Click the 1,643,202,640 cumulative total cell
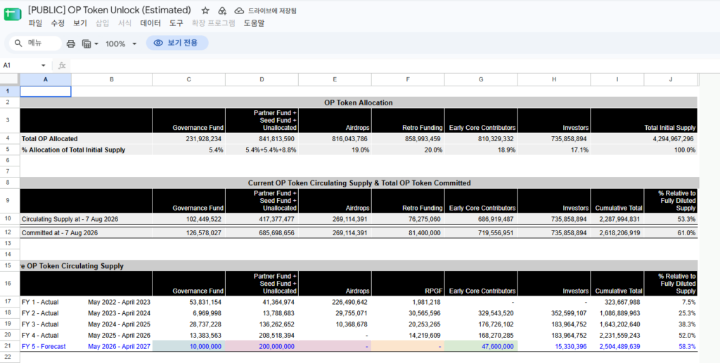The height and width of the screenshot is (363, 720). pos(617,324)
